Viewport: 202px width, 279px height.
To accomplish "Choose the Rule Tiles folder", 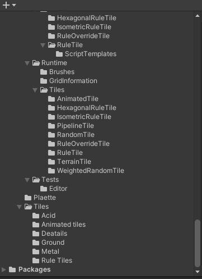I will [x=52, y=260].
